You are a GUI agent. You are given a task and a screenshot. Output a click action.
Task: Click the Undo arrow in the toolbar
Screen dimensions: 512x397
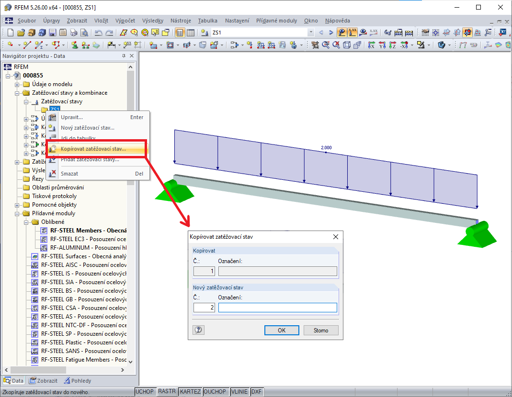click(x=98, y=33)
